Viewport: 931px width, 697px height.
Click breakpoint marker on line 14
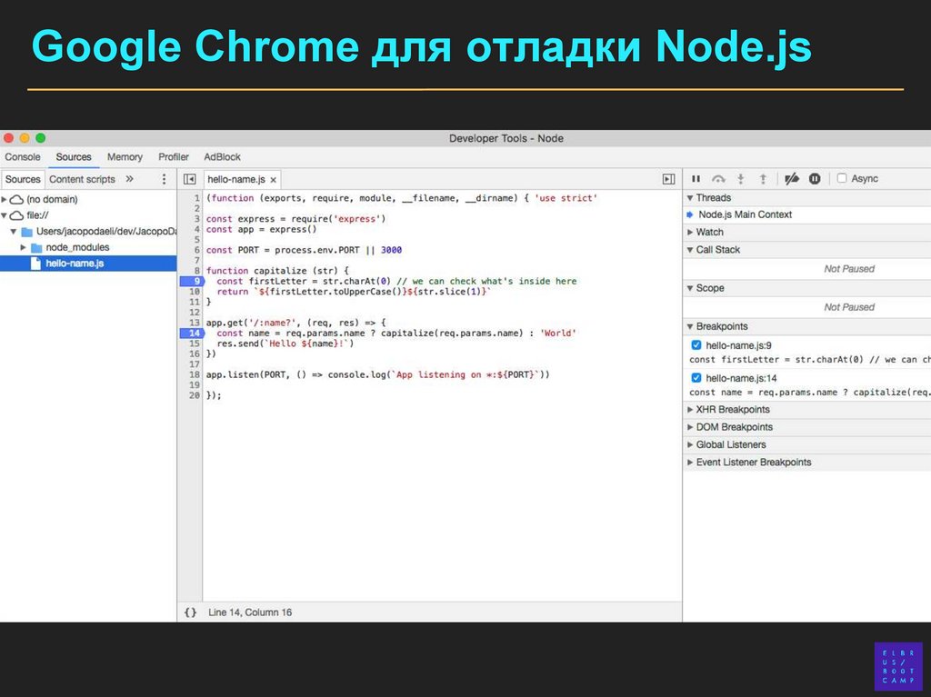191,334
